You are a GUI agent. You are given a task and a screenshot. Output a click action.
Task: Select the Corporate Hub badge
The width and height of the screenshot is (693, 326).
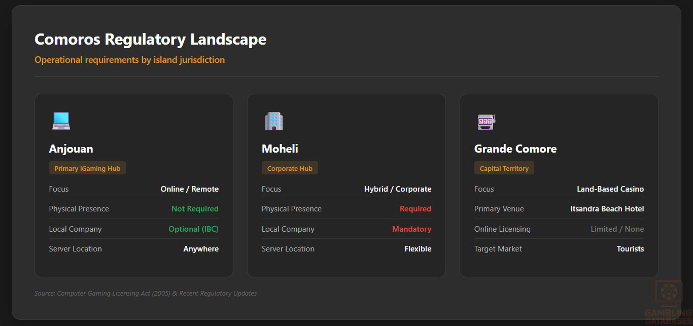(x=290, y=168)
